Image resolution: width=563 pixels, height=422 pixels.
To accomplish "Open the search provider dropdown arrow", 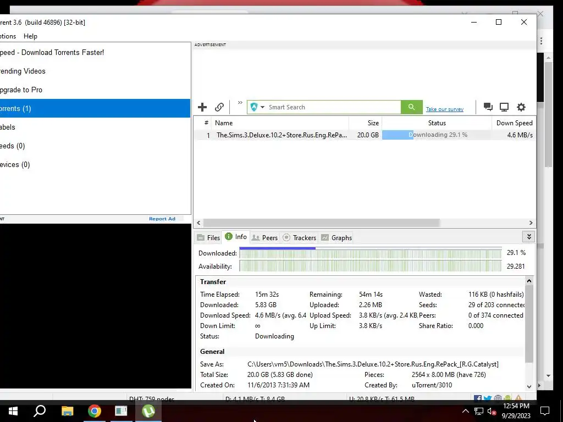I will click(262, 107).
